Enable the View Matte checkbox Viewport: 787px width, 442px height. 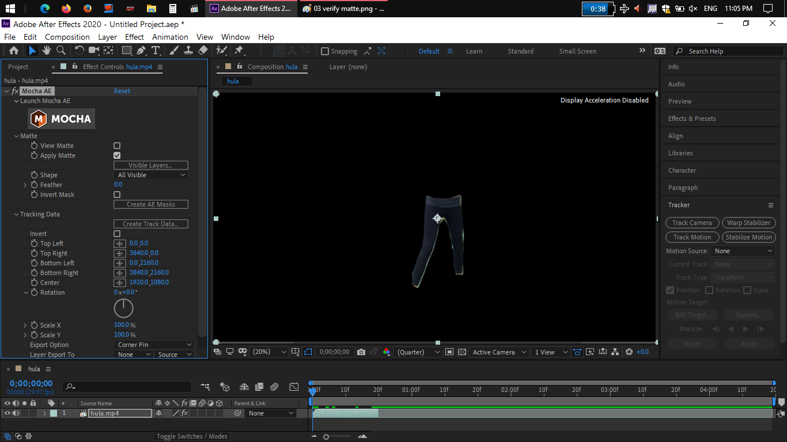[x=117, y=146]
